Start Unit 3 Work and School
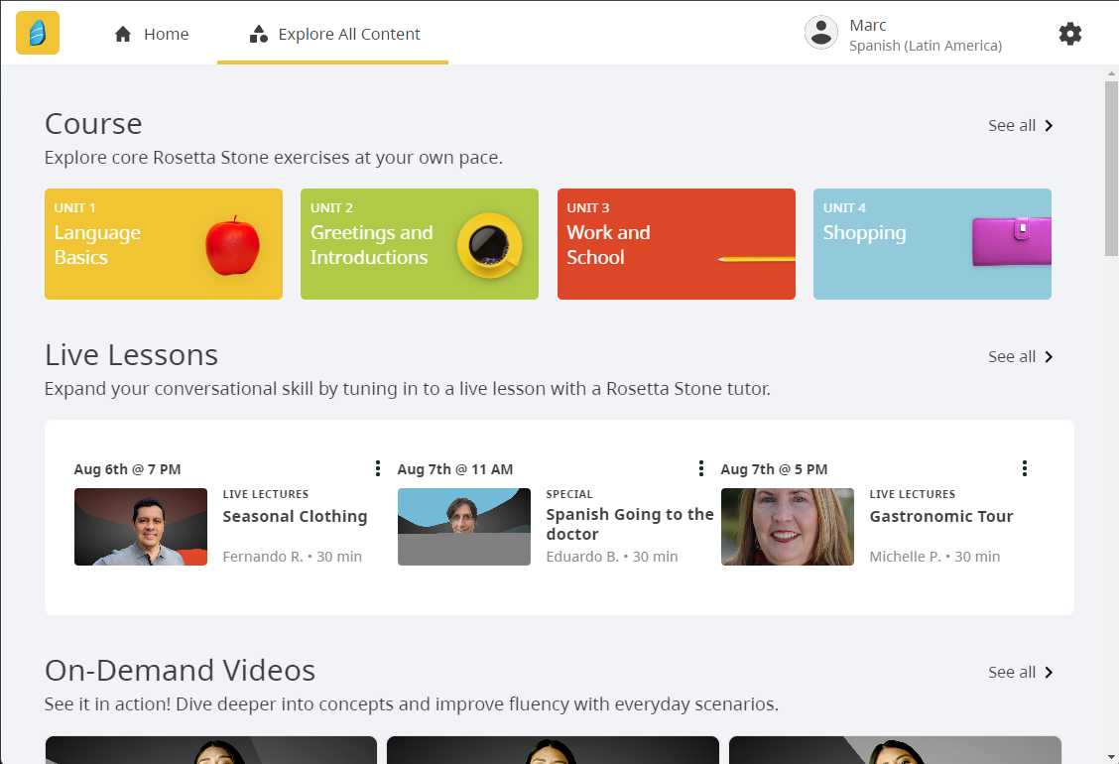Image resolution: width=1119 pixels, height=764 pixels. [x=677, y=244]
